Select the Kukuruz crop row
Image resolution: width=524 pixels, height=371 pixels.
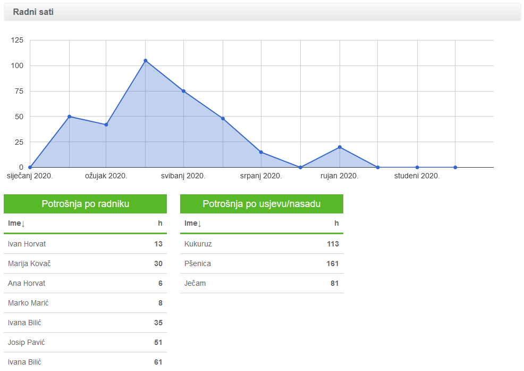[261, 244]
